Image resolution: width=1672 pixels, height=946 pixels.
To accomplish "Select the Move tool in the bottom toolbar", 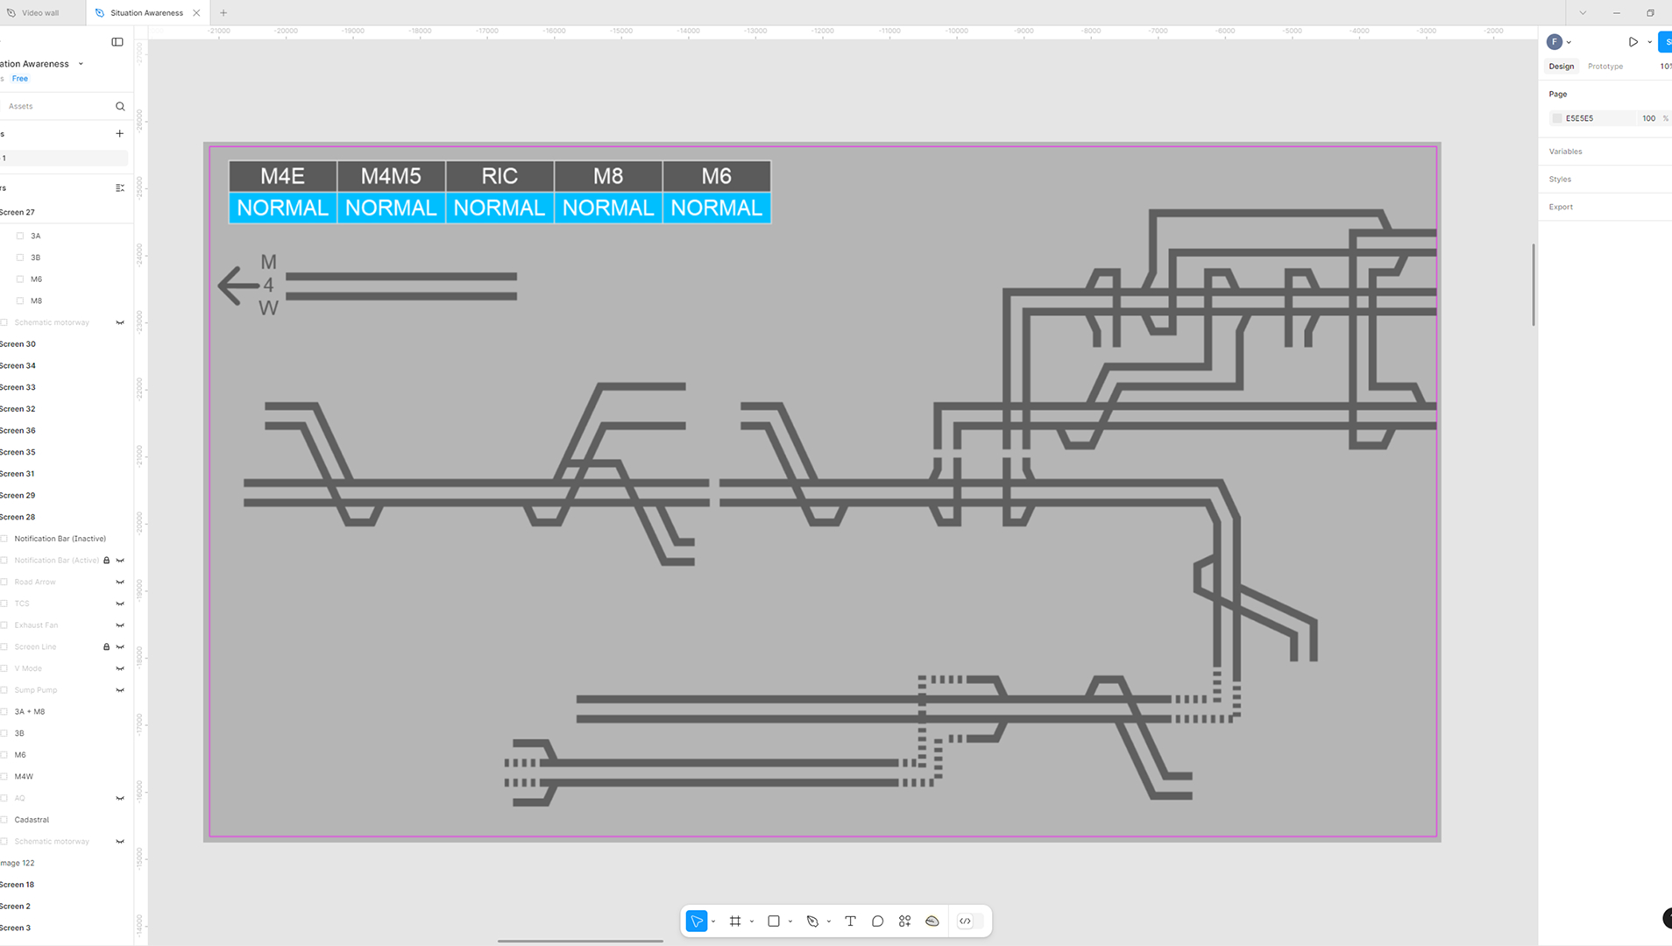I will click(x=697, y=921).
